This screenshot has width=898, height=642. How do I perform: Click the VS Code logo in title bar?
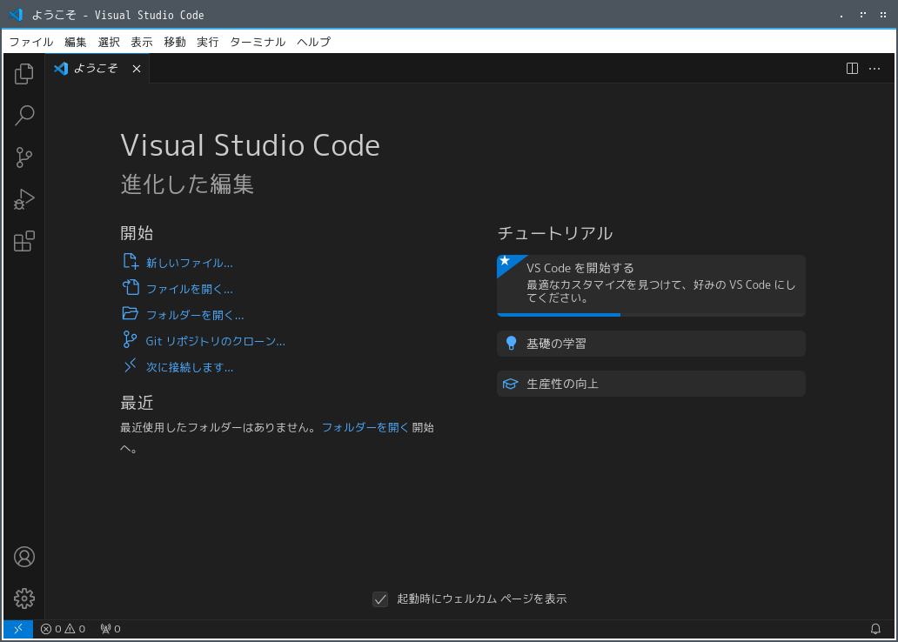[x=16, y=15]
